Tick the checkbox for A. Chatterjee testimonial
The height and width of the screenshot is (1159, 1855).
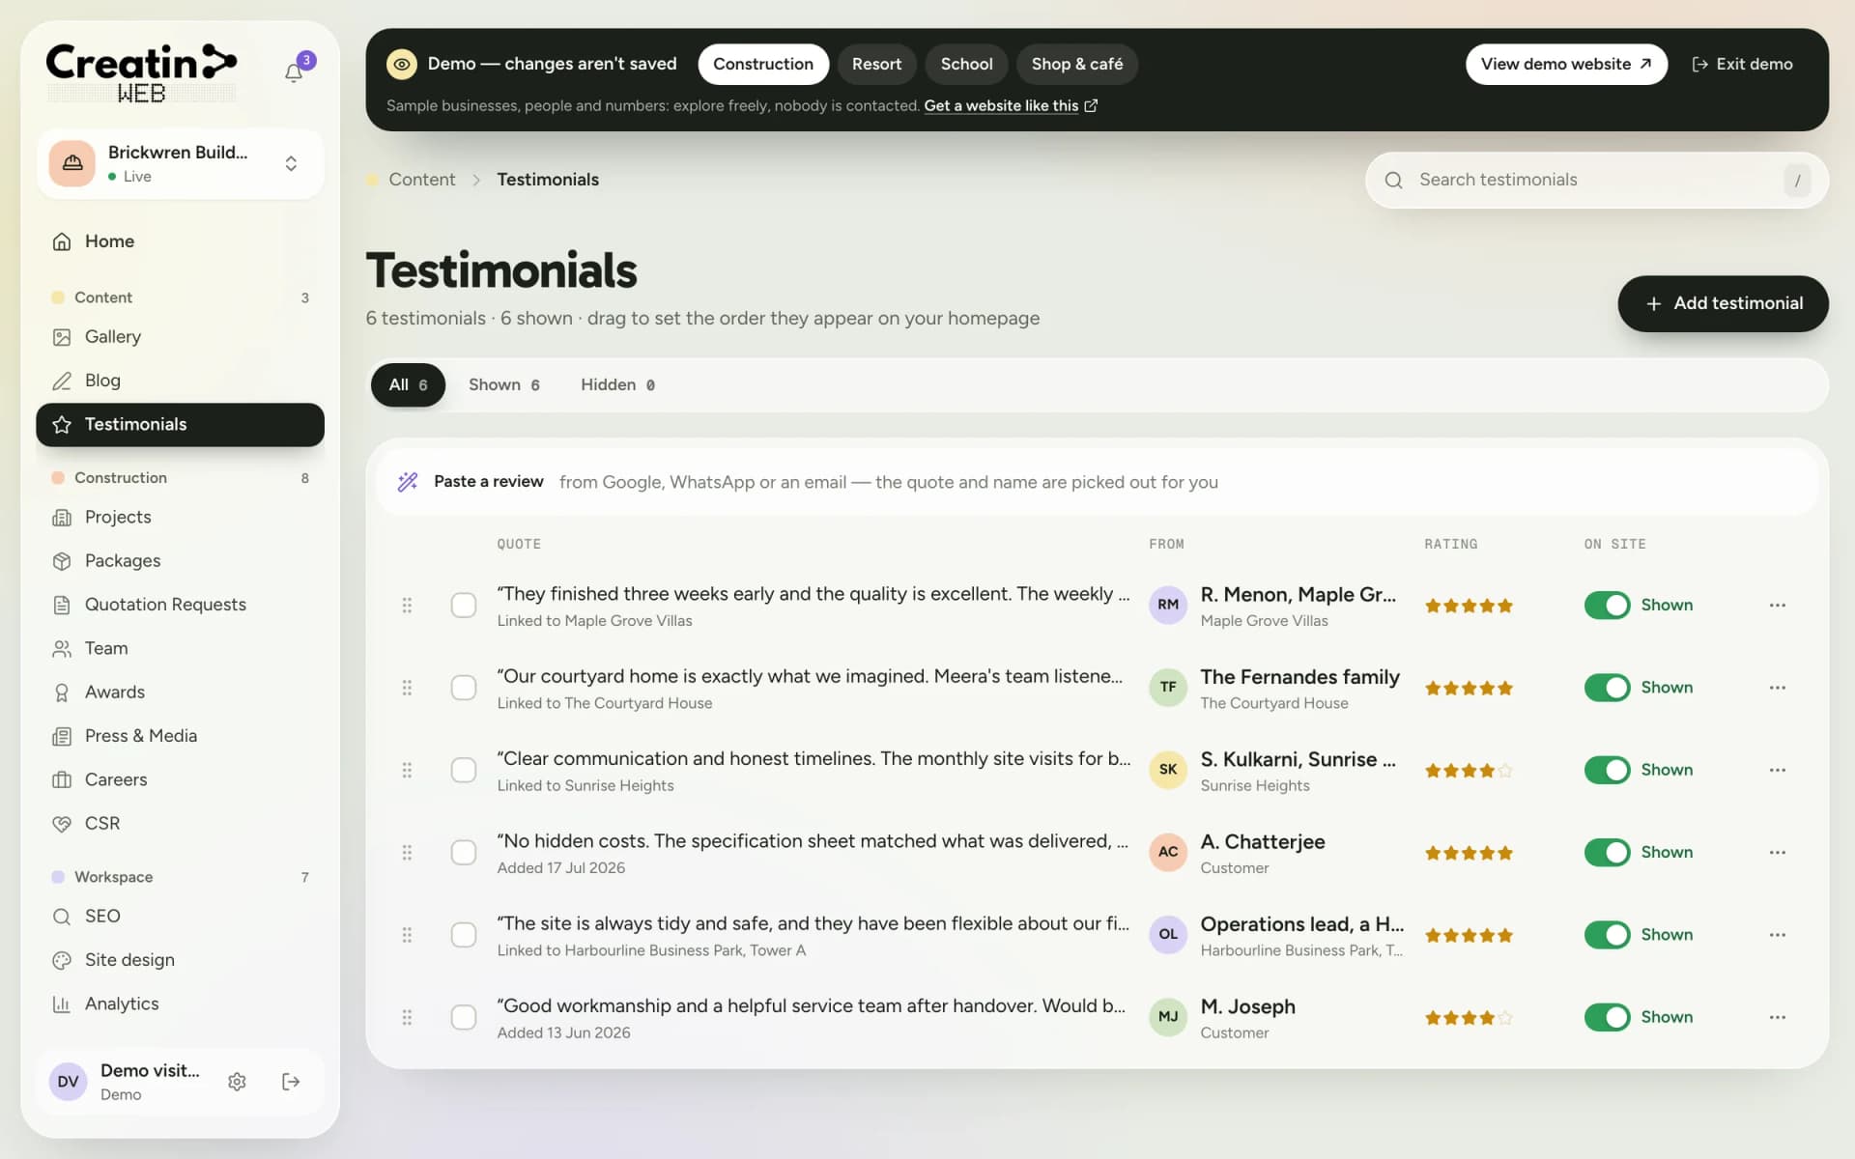[464, 853]
